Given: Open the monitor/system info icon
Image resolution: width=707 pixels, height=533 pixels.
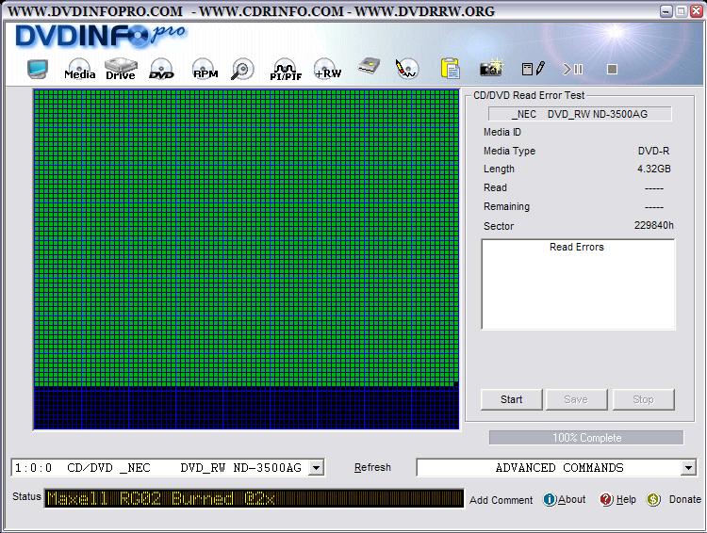Looking at the screenshot, I should (x=38, y=69).
